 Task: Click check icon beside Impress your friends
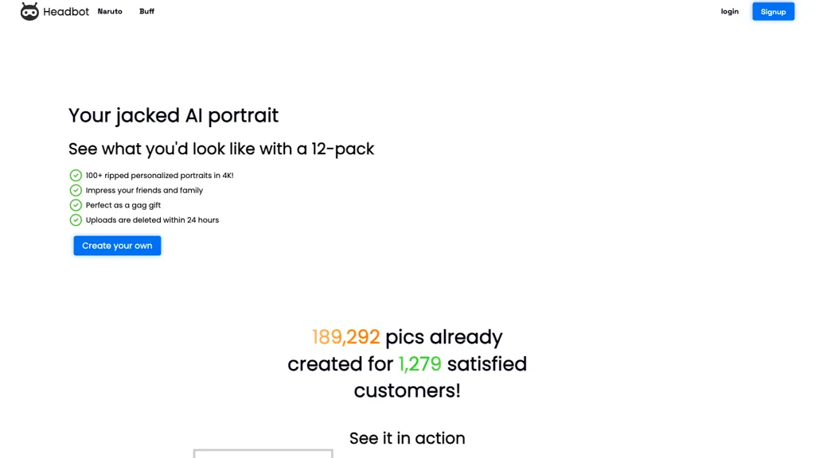pyautogui.click(x=76, y=190)
